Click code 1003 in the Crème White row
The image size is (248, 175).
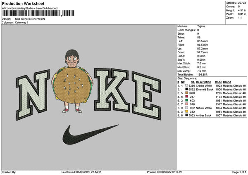(219, 85)
